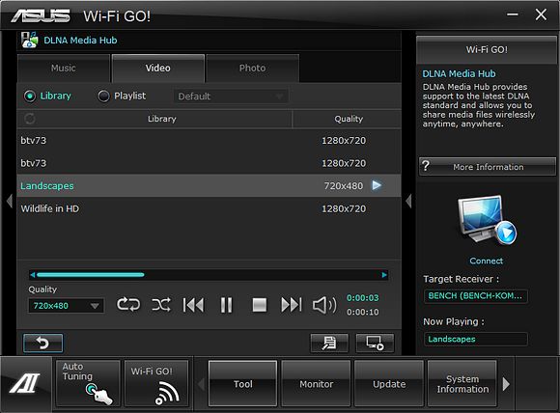Viewport: 560px width, 413px height.
Task: Skip to the next video track
Action: tap(292, 305)
